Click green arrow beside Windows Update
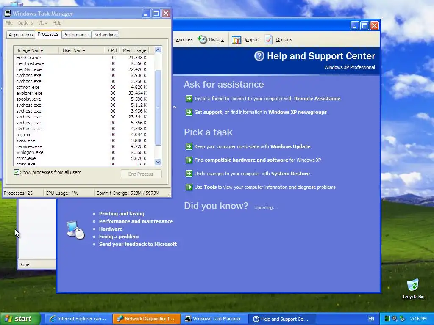 (189, 146)
